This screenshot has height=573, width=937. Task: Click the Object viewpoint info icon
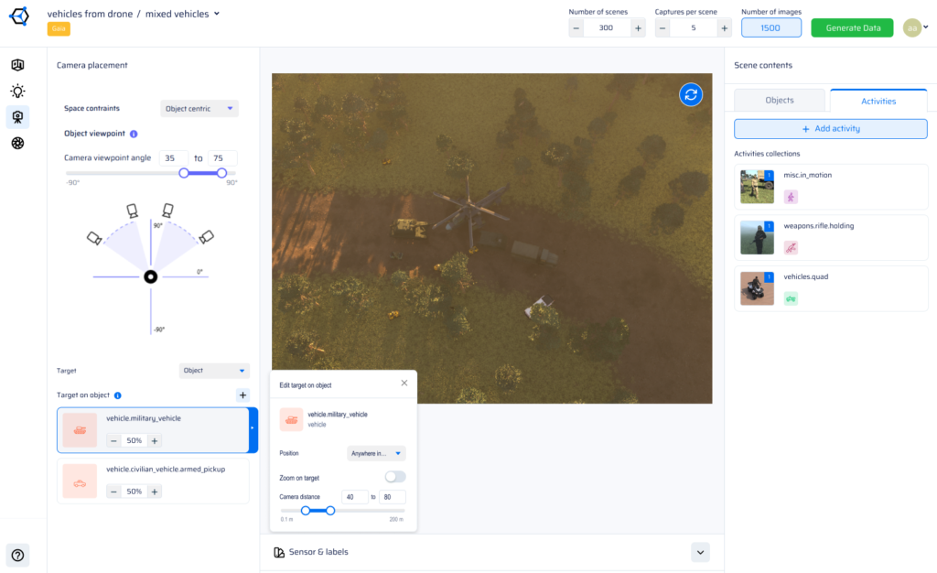[x=135, y=134]
